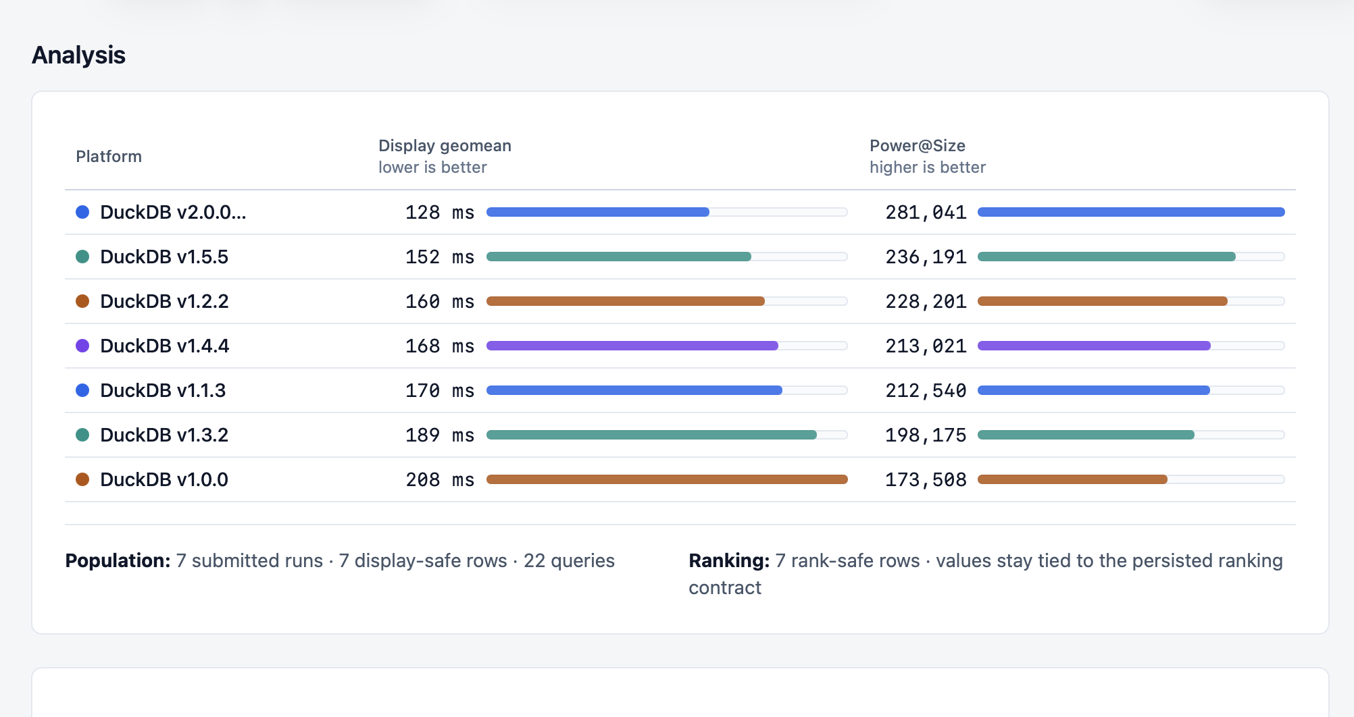The width and height of the screenshot is (1354, 717).
Task: Click the brown dot beside DuckDB v1.0.0
Action: [x=82, y=479]
